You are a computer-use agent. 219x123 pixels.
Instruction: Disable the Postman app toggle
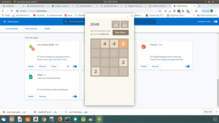click(188, 66)
